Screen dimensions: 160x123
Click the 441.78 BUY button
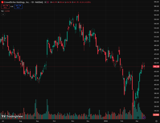18,6
